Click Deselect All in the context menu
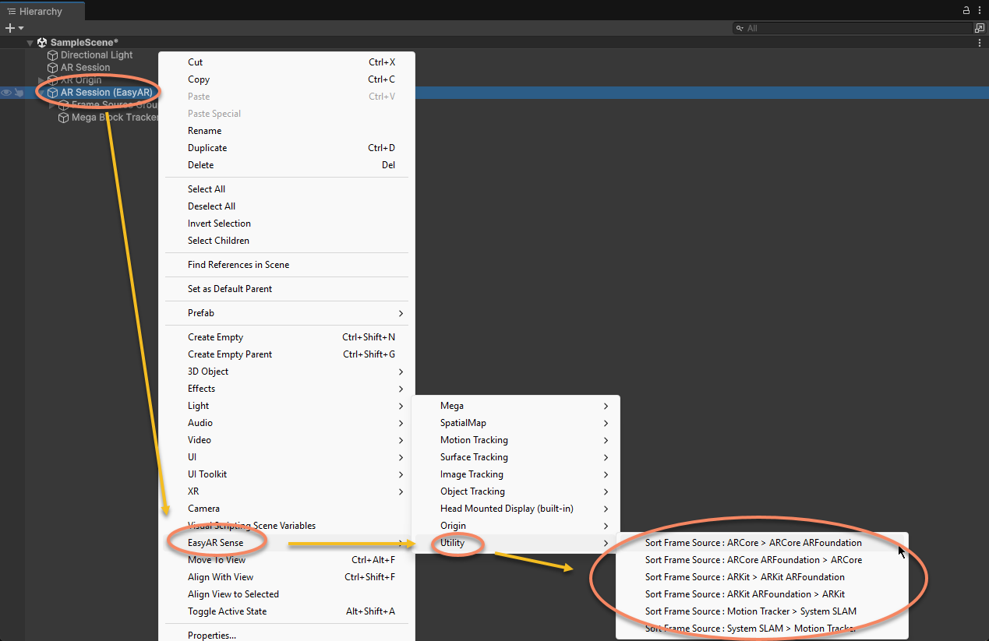989x641 pixels. 287,206
